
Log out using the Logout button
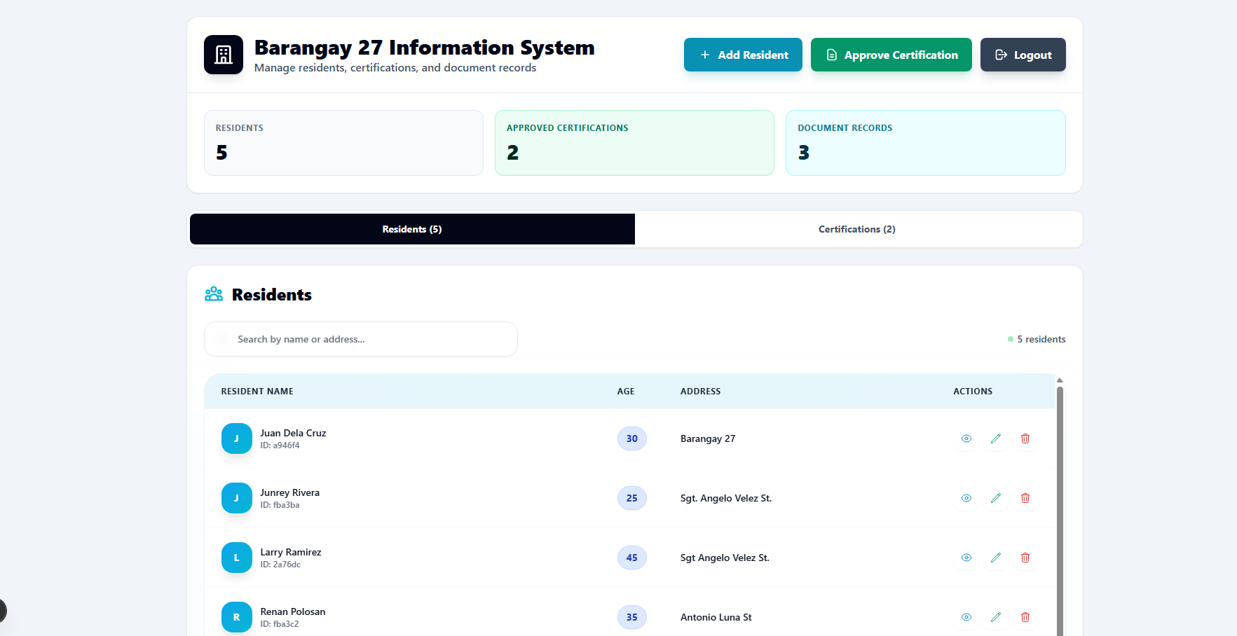(x=1023, y=55)
